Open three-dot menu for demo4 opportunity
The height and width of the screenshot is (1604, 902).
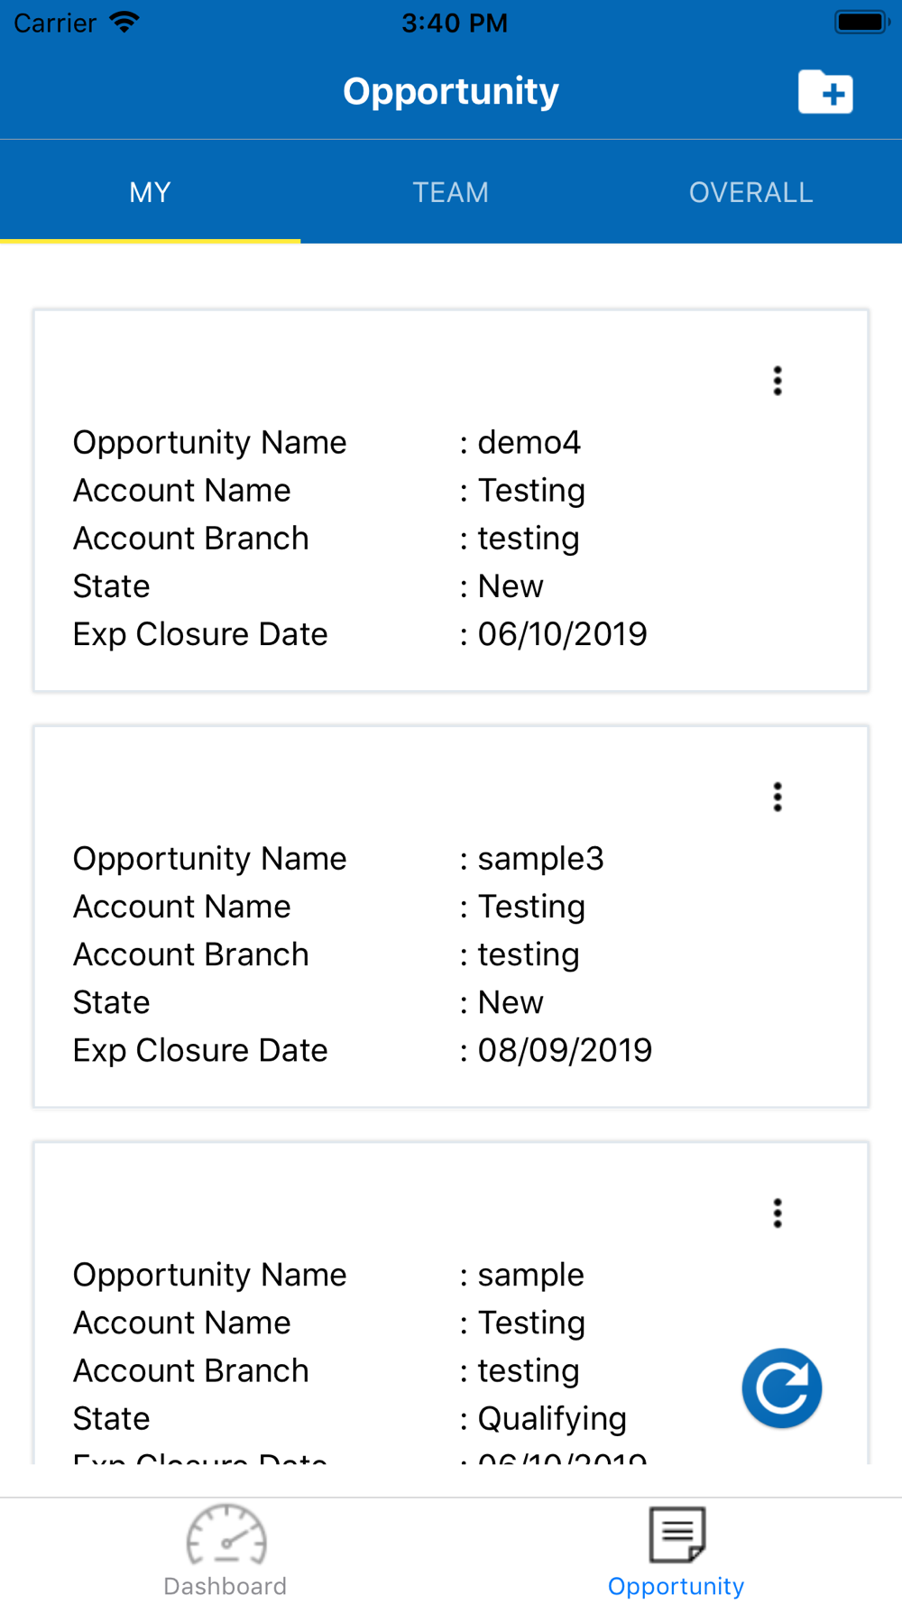click(x=778, y=381)
